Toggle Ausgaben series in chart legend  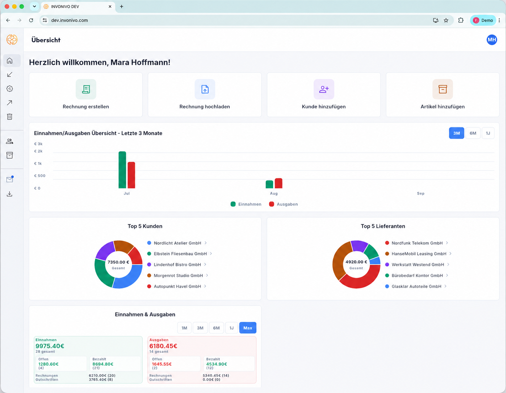click(283, 204)
